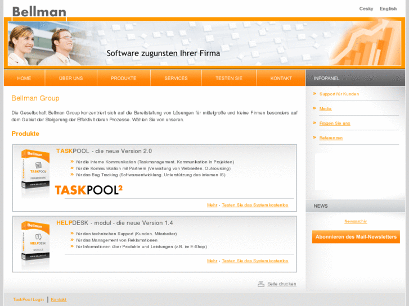
Task: Click the Produkte heading
Action: (25, 134)
